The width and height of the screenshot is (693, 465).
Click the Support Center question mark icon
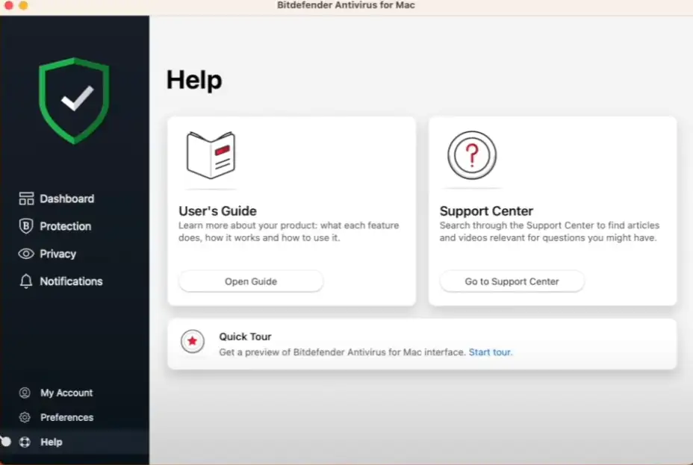click(471, 155)
